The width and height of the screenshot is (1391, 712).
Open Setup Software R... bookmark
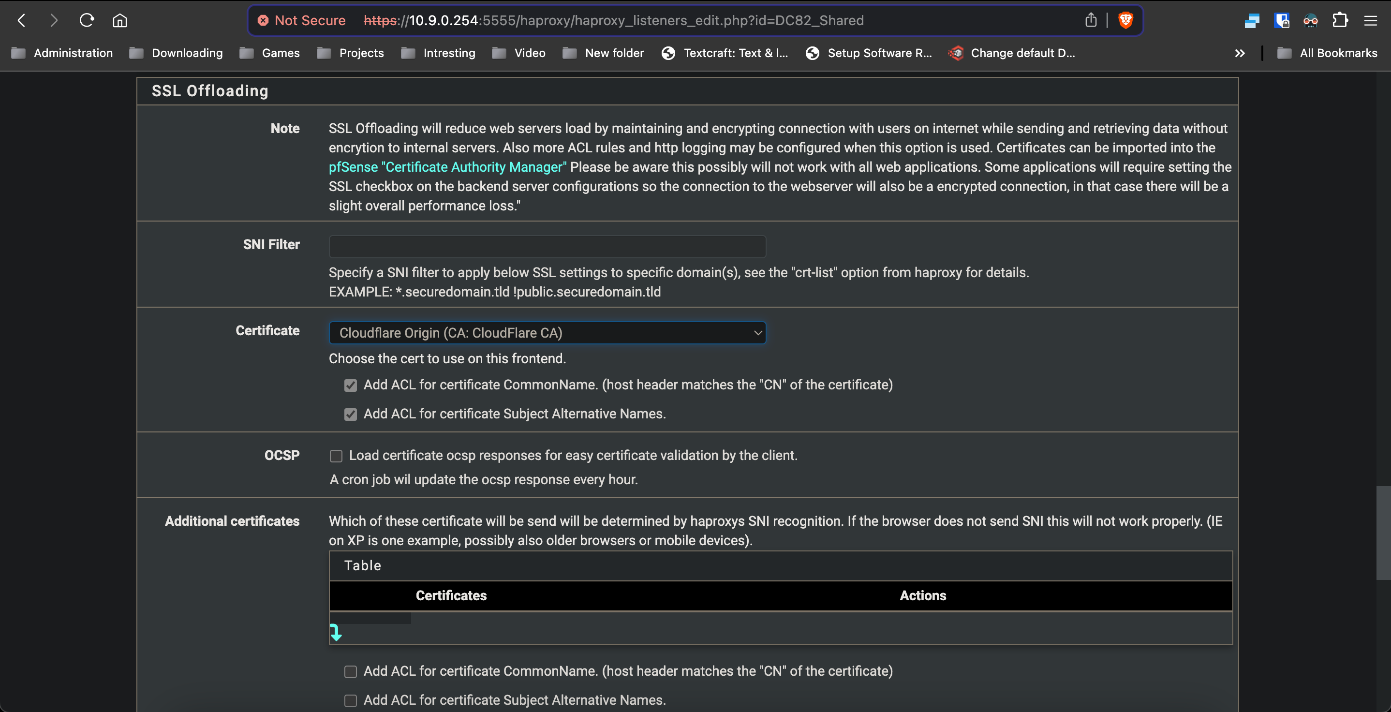coord(869,53)
